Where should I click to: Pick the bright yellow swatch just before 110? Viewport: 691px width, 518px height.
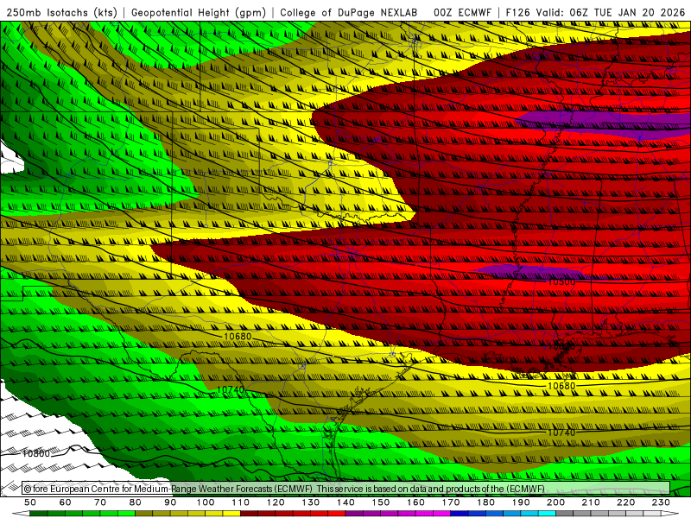tap(231, 513)
